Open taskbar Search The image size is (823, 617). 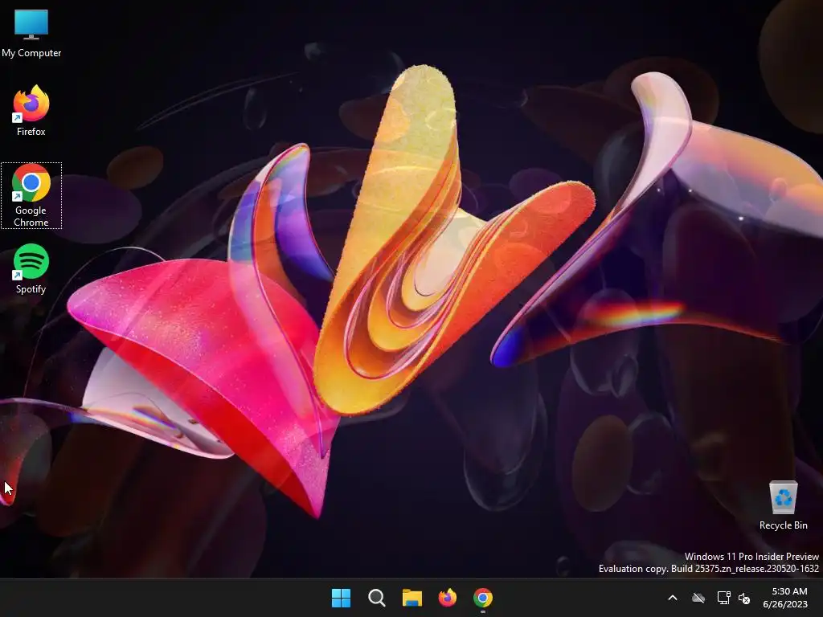tap(376, 598)
